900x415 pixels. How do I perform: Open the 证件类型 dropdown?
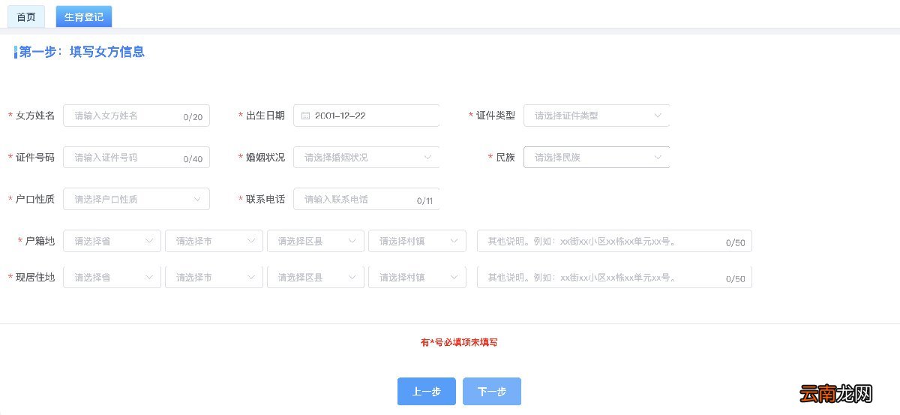click(596, 116)
